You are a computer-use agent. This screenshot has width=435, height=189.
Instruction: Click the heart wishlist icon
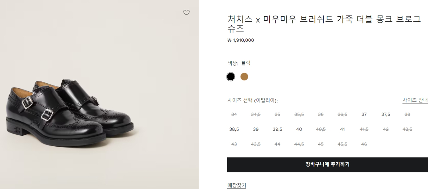click(186, 13)
